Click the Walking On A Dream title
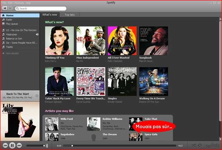222x150 pixels. pyautogui.click(x=152, y=99)
